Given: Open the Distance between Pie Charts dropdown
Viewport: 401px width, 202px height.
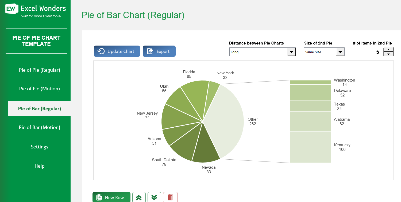Looking at the screenshot, I should [292, 52].
